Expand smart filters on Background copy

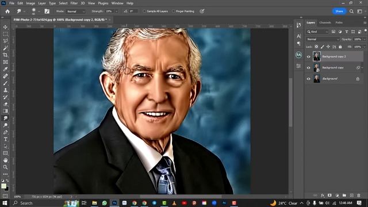coord(362,68)
